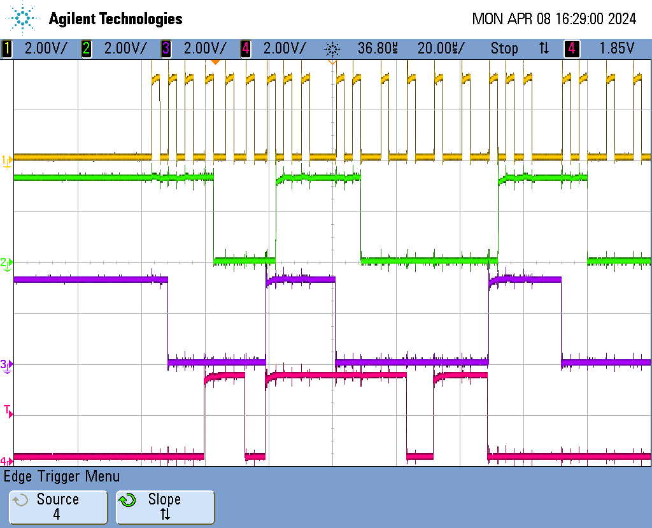Open the Slope softkey selector
Viewport: 652px width, 528px height.
(x=165, y=507)
